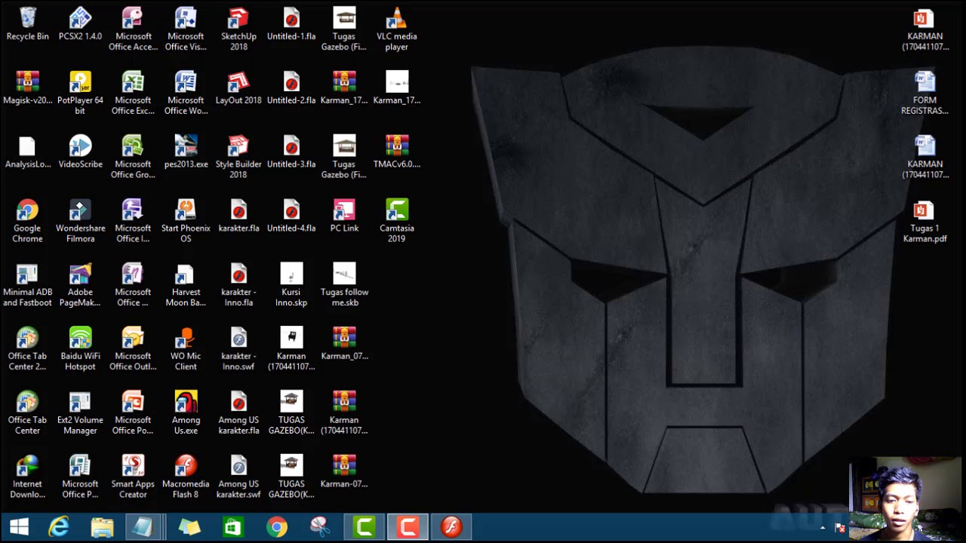Launch Chrome from the taskbar
The height and width of the screenshot is (543, 966).
coord(277,526)
